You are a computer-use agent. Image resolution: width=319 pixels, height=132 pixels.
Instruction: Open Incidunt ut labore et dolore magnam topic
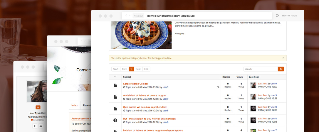153,130
